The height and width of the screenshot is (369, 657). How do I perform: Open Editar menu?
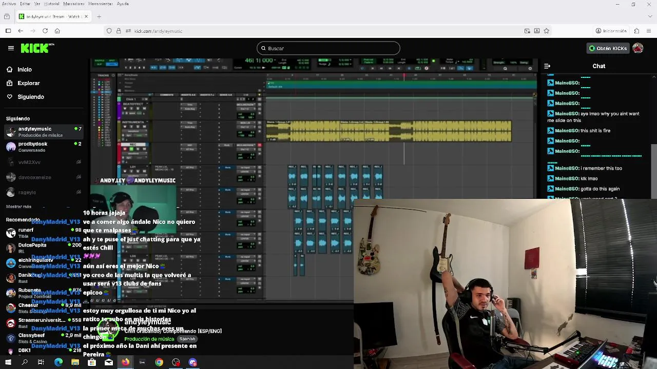[x=24, y=4]
